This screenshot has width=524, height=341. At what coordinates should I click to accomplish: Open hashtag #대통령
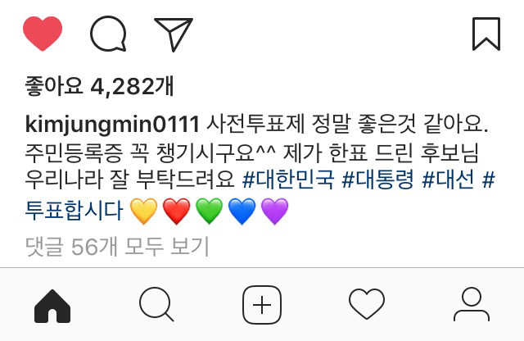(378, 180)
